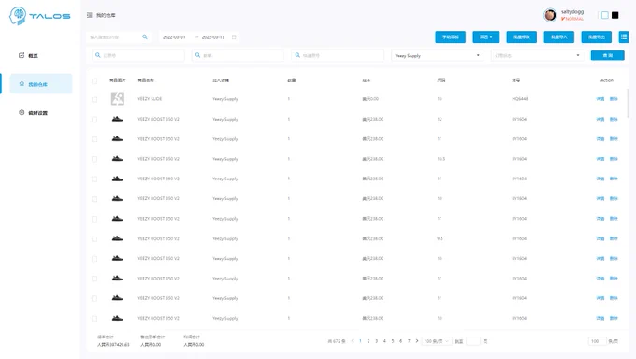Click delete link for YEEZY SLIDE row
This screenshot has width=636, height=359.
(614, 99)
